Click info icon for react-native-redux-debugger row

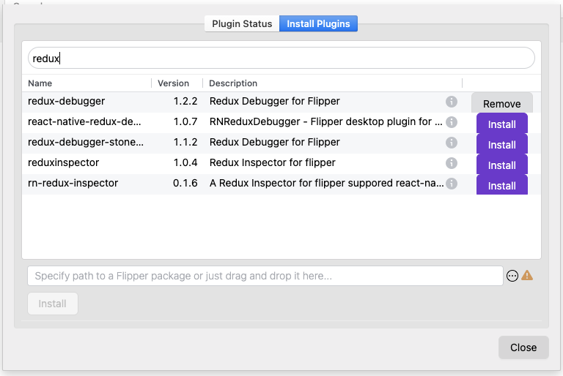pyautogui.click(x=452, y=122)
